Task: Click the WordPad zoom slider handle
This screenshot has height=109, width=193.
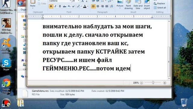Action: [153, 83]
